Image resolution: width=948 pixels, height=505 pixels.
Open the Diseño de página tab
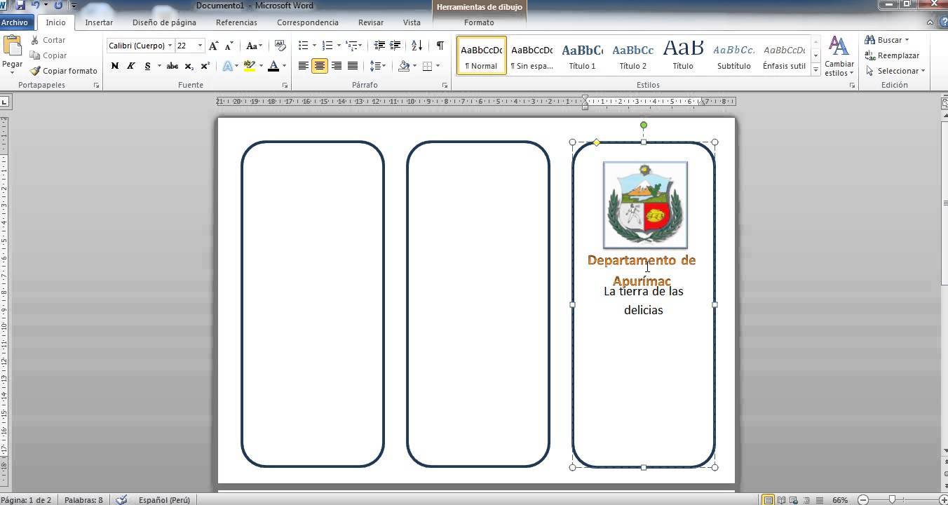click(164, 22)
